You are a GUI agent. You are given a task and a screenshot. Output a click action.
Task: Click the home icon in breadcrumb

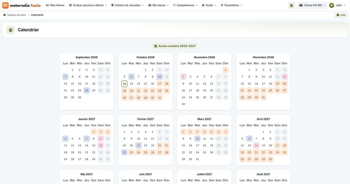pyautogui.click(x=4, y=15)
